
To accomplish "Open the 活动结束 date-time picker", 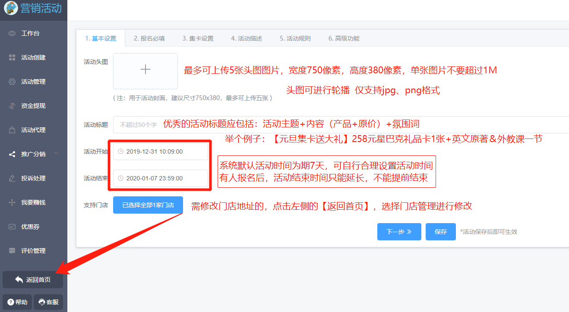I will pyautogui.click(x=161, y=178).
